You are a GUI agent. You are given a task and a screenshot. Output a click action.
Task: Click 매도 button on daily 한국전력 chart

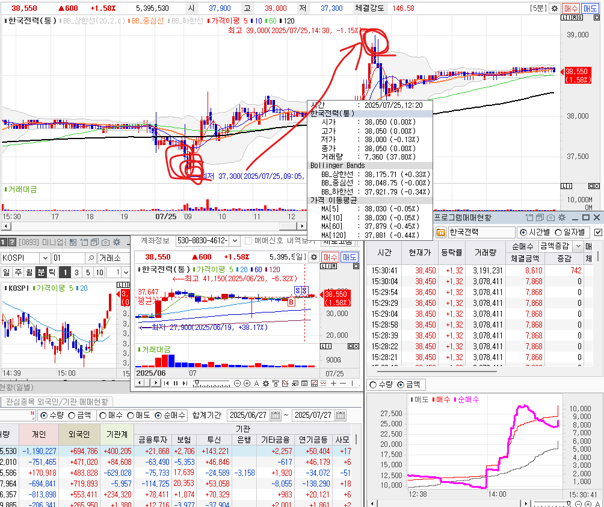[x=350, y=257]
